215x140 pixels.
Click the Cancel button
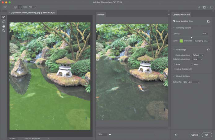[x=195, y=135]
